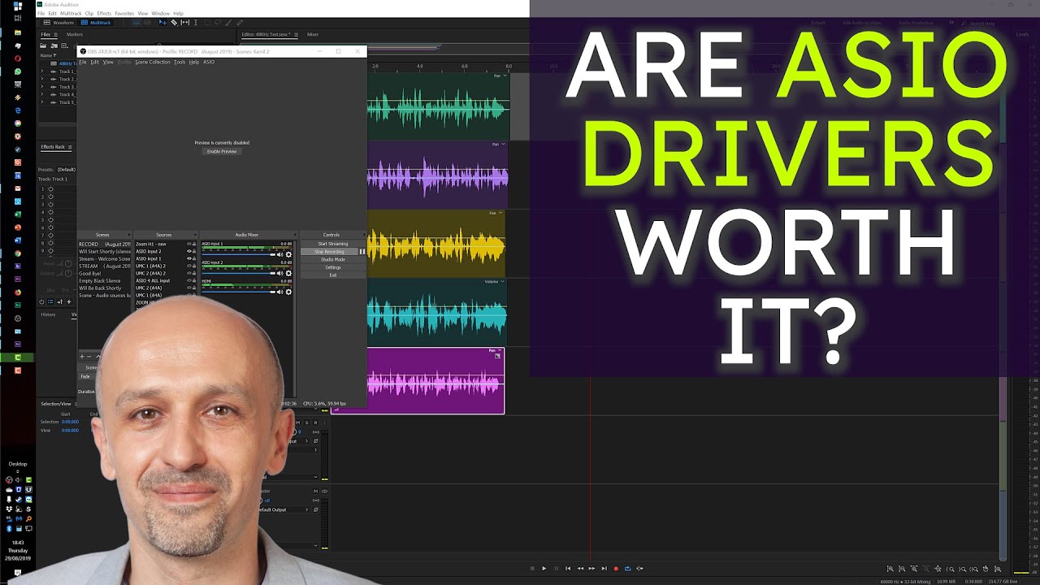Image resolution: width=1040 pixels, height=585 pixels.
Task: Select the Time Selection tool in Audition
Action: pyautogui.click(x=196, y=23)
